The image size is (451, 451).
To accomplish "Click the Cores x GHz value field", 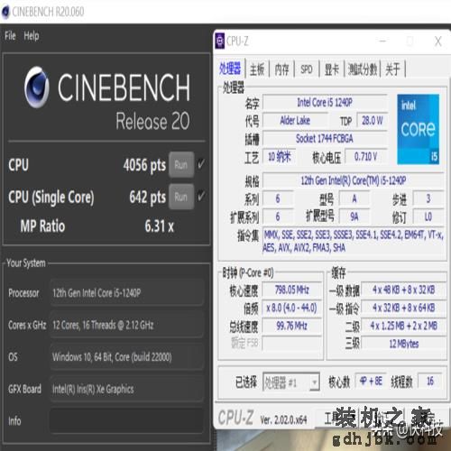I will point(126,325).
